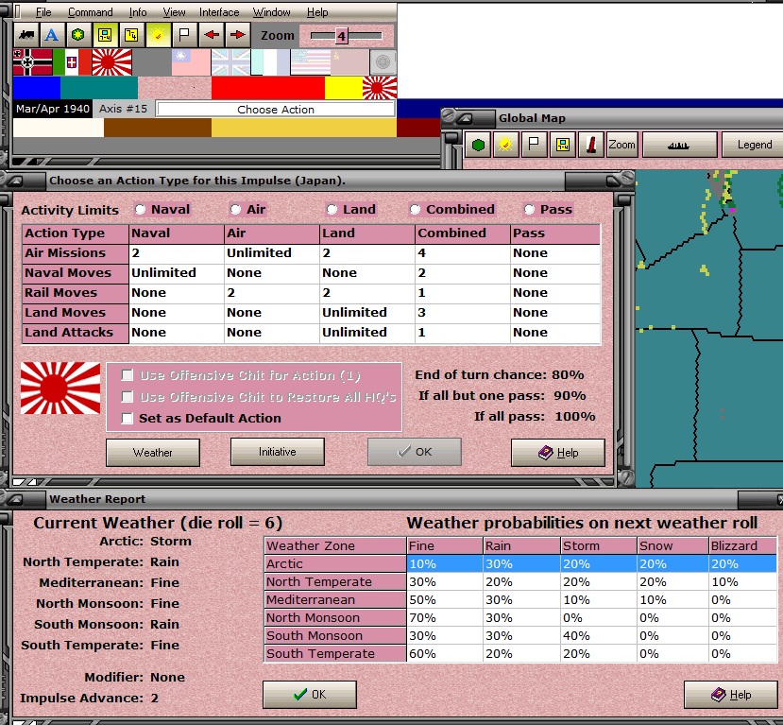Image resolution: width=783 pixels, height=725 pixels.
Task: Select the German flag in the country row
Action: [x=32, y=62]
